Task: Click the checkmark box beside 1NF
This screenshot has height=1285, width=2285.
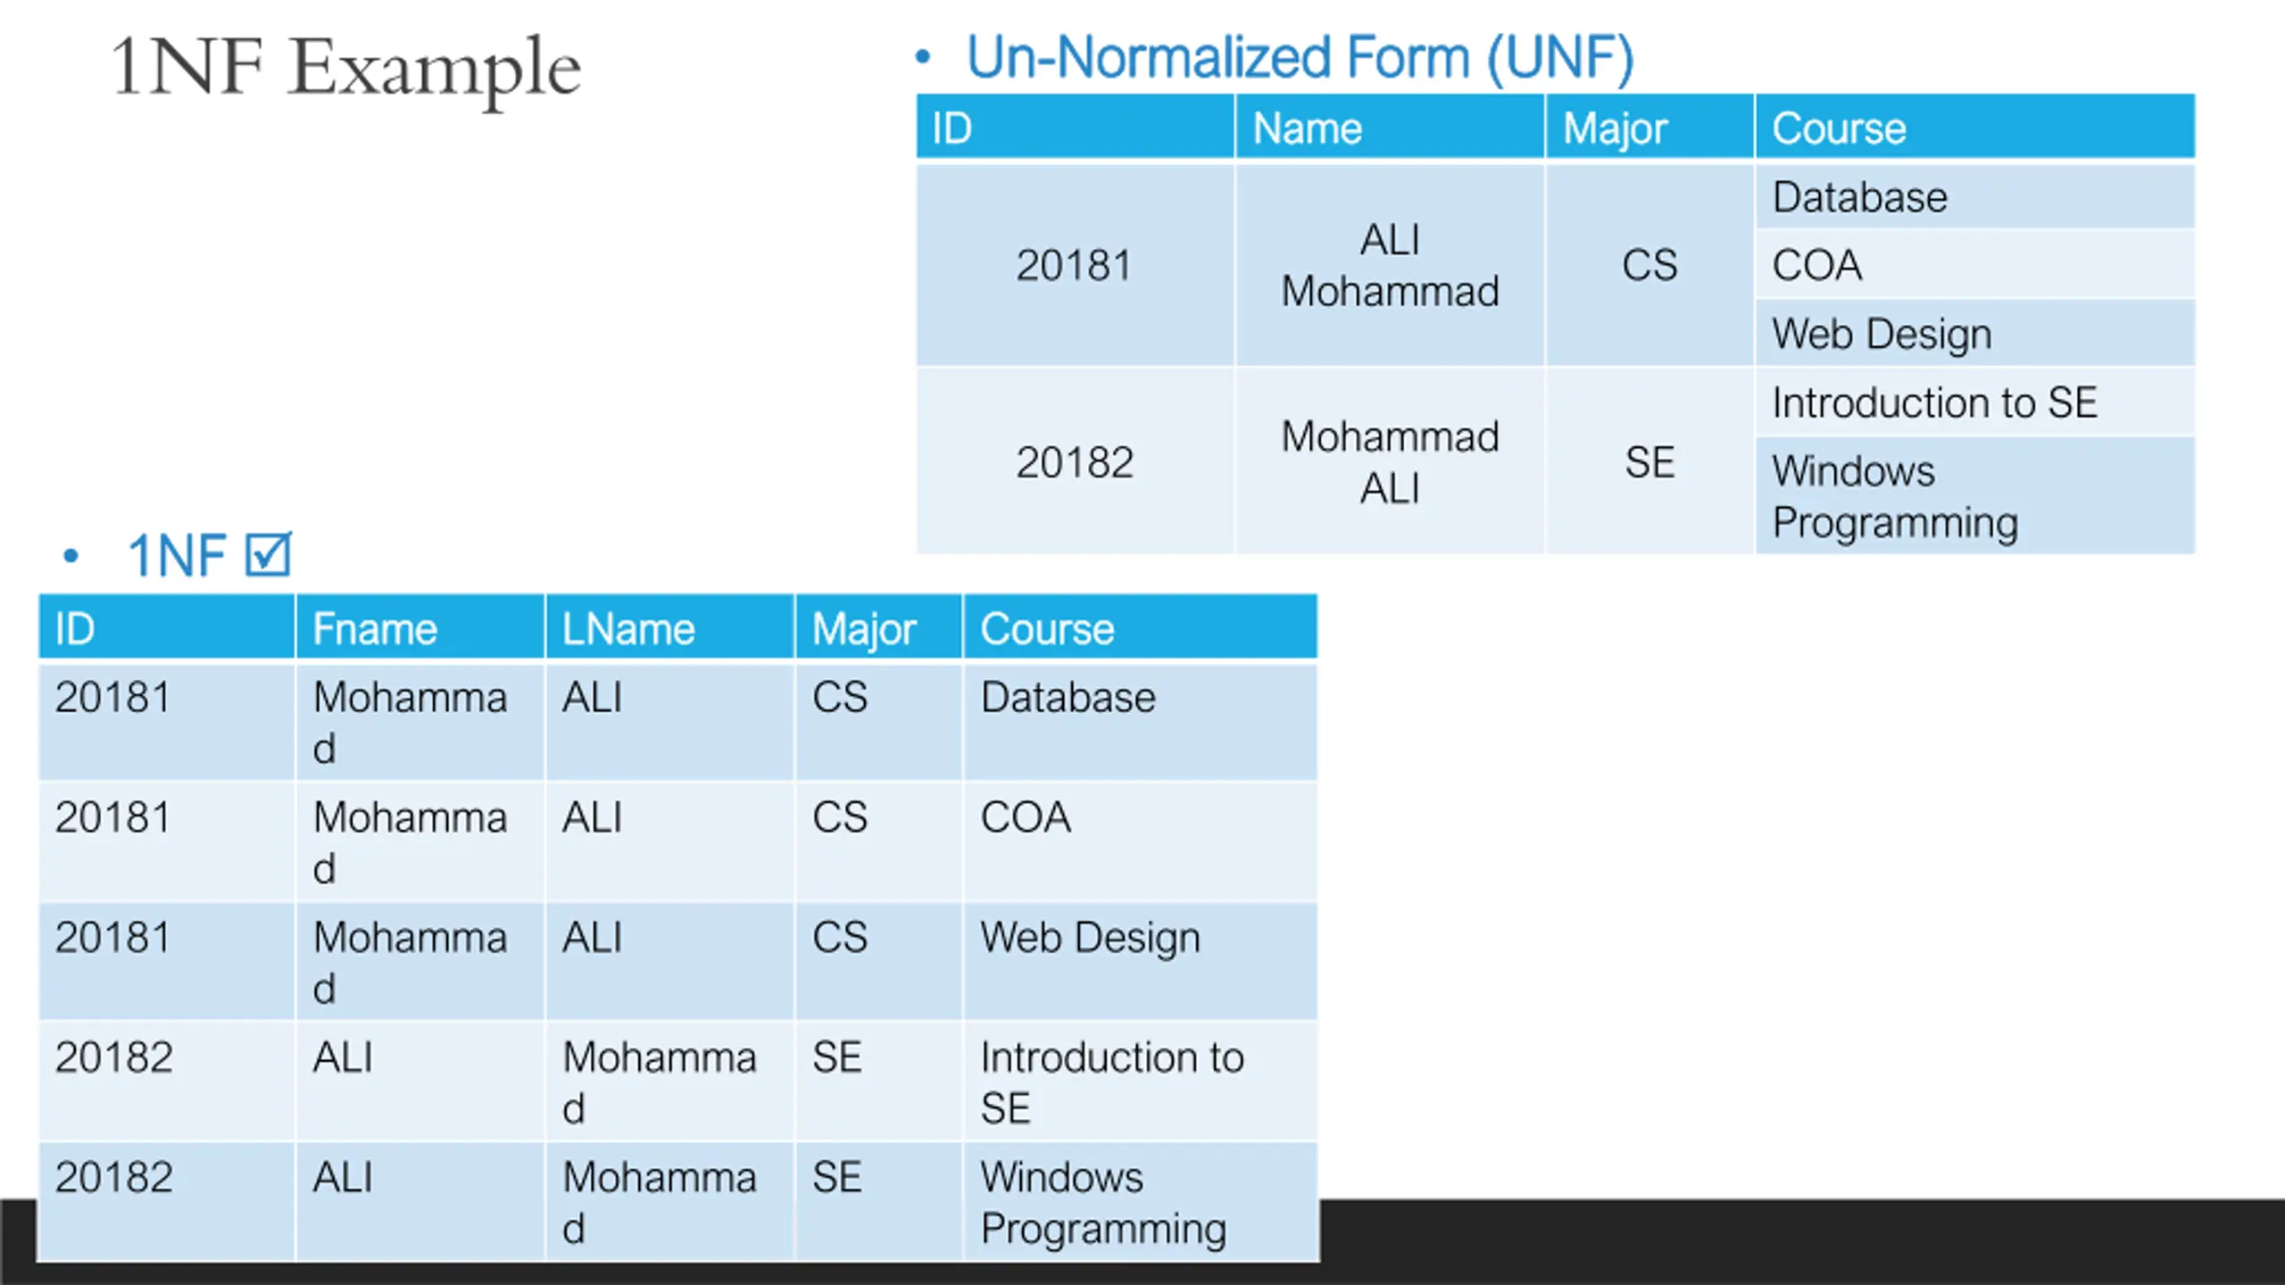Action: (x=269, y=555)
